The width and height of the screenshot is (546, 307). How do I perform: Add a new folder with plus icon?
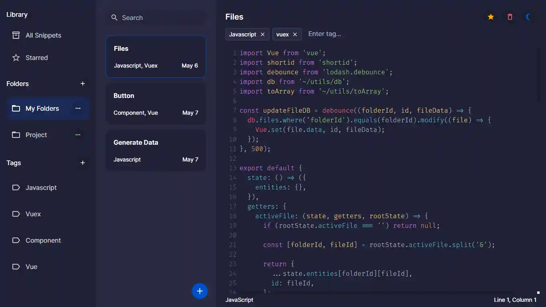[x=83, y=84]
